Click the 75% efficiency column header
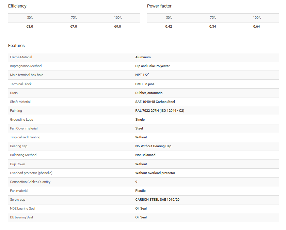Screen dimensions: 286x230 [74, 18]
